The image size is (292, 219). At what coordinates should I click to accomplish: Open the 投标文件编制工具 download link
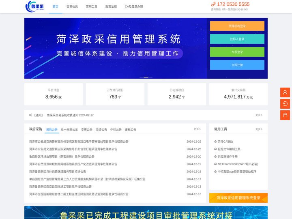coord(229,149)
